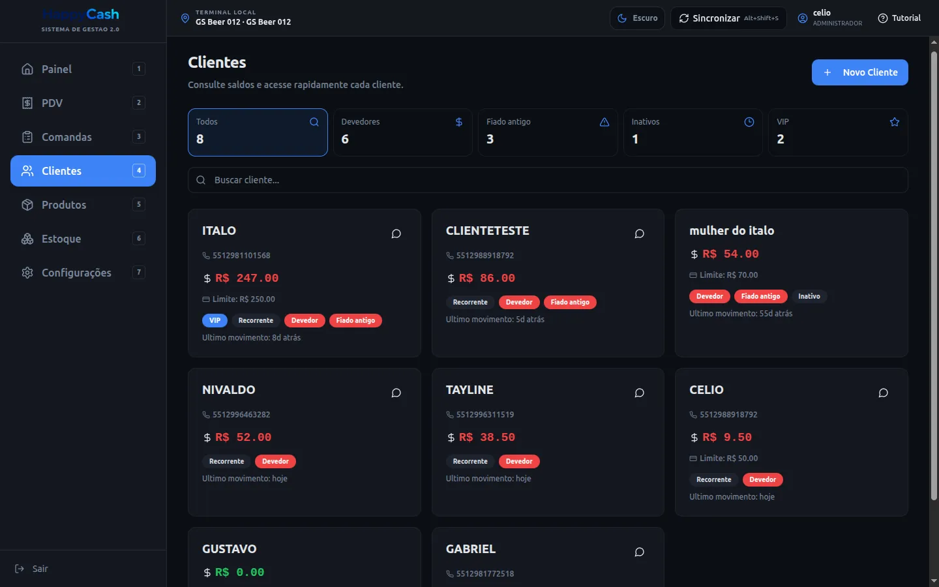Click the GUSTAVO client name
This screenshot has height=587, width=939.
click(x=230, y=549)
